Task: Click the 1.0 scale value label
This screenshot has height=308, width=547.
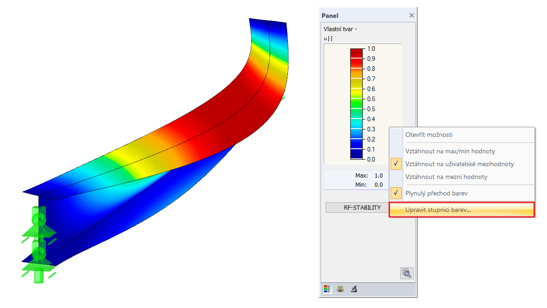Action: [x=371, y=49]
